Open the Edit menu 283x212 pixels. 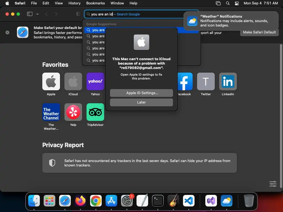point(46,3)
